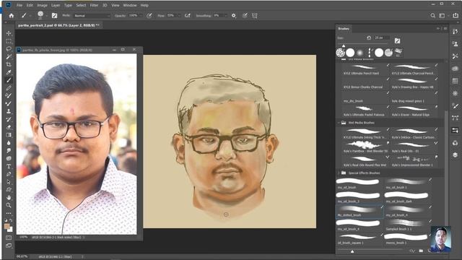This screenshot has width=462, height=260.
Task: Enable airbrush-style build-up effects
Action: tap(188, 16)
